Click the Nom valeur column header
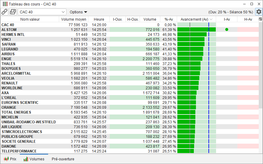 [30, 19]
